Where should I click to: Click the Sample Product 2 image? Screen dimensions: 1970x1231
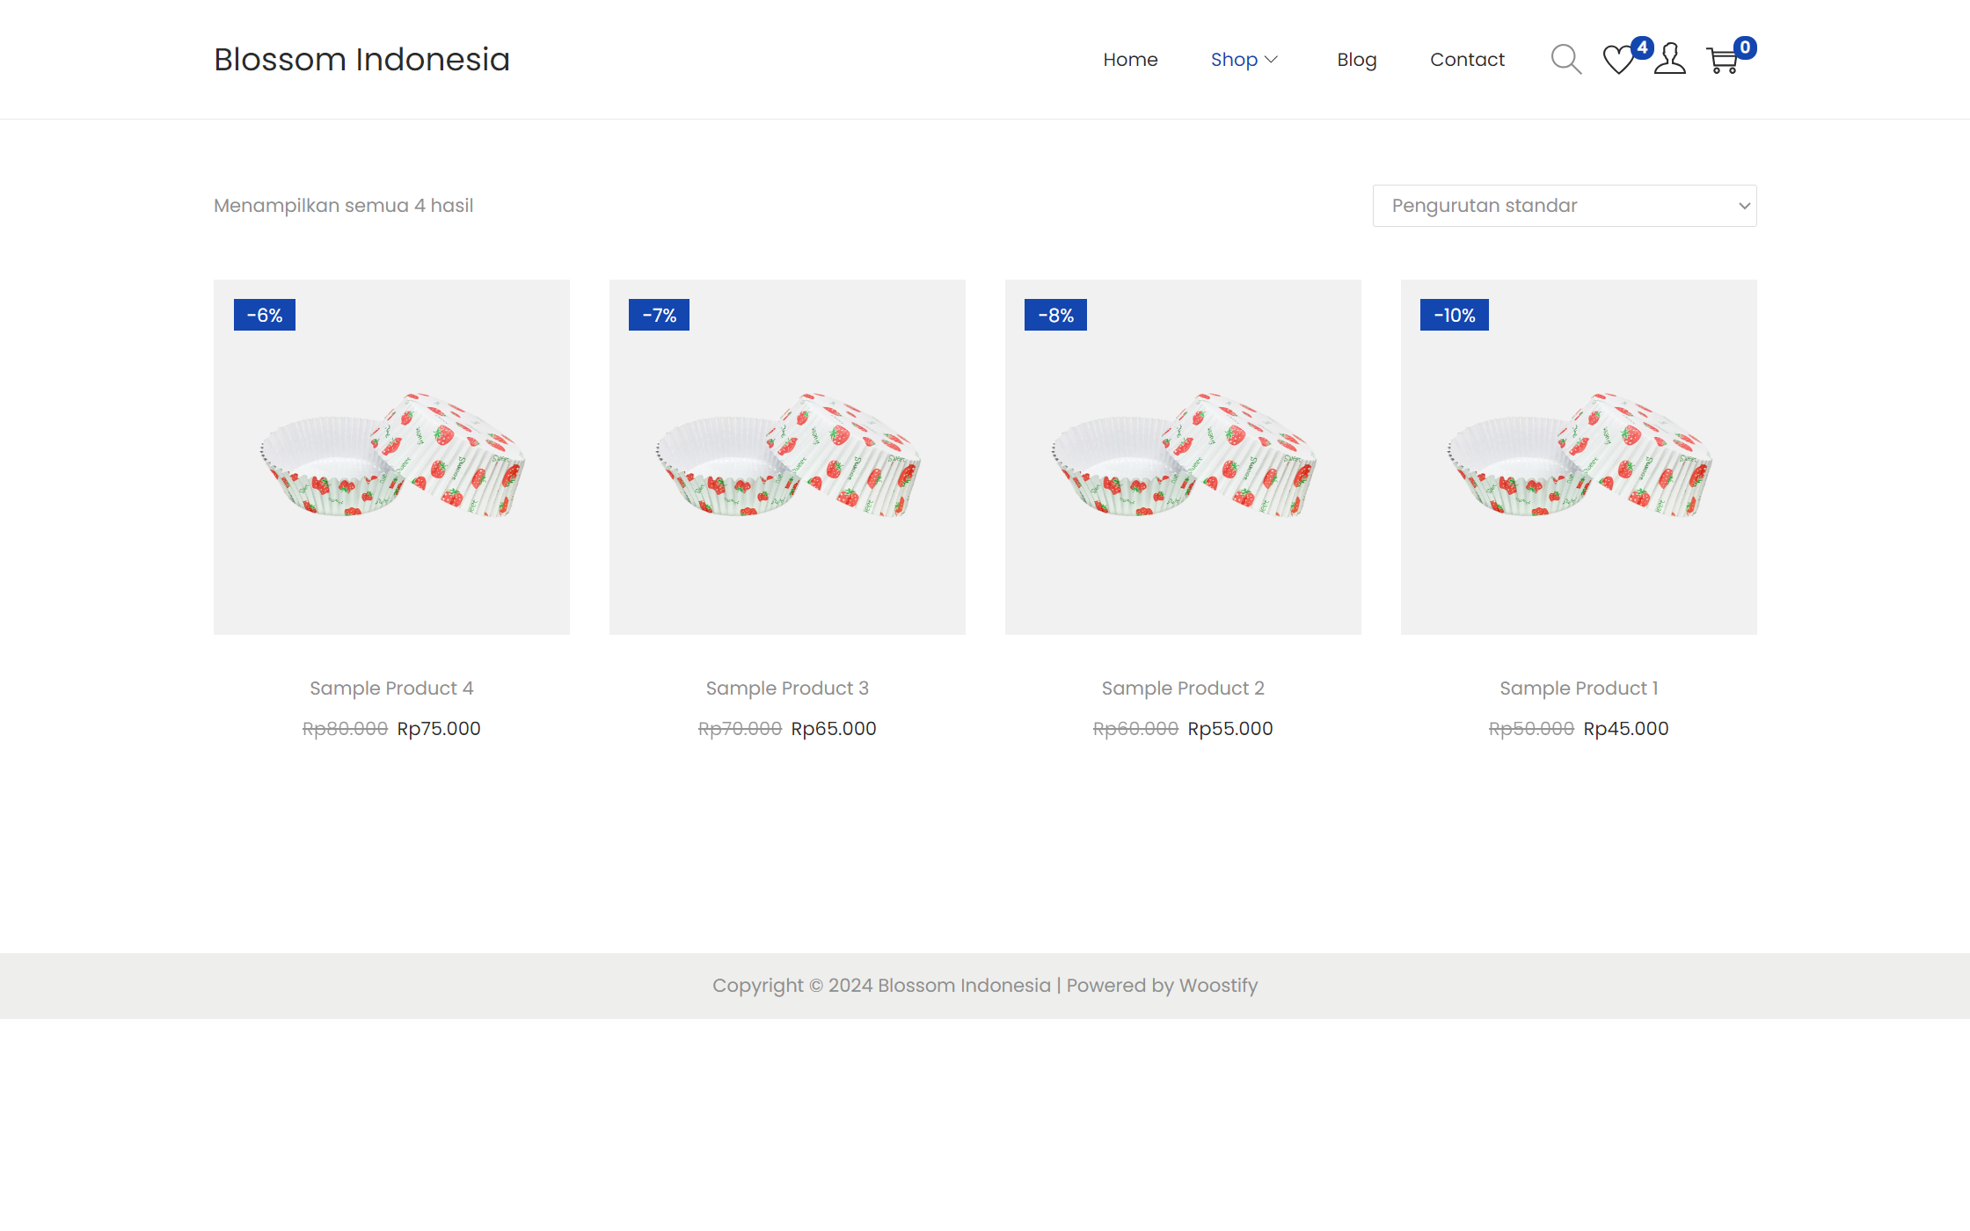click(1183, 457)
